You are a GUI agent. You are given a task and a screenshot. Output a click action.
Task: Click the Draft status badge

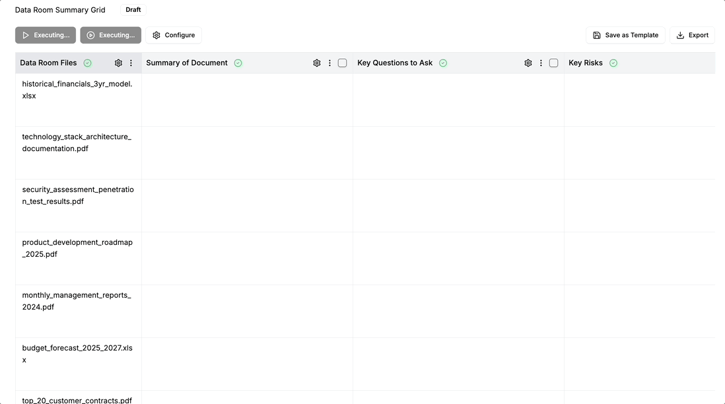(x=133, y=10)
